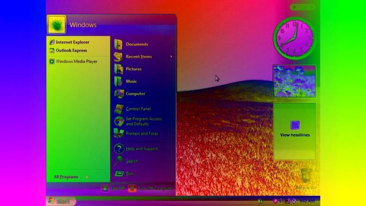
Task: Click the start button on taskbar
Action: tap(61, 201)
